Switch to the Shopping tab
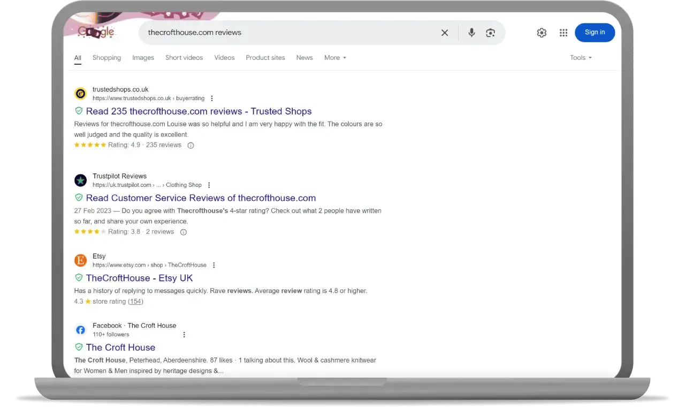 pos(106,58)
